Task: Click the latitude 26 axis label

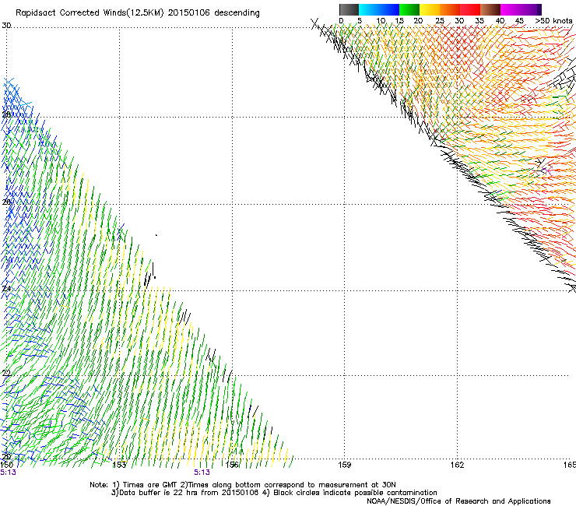Action: coord(6,202)
